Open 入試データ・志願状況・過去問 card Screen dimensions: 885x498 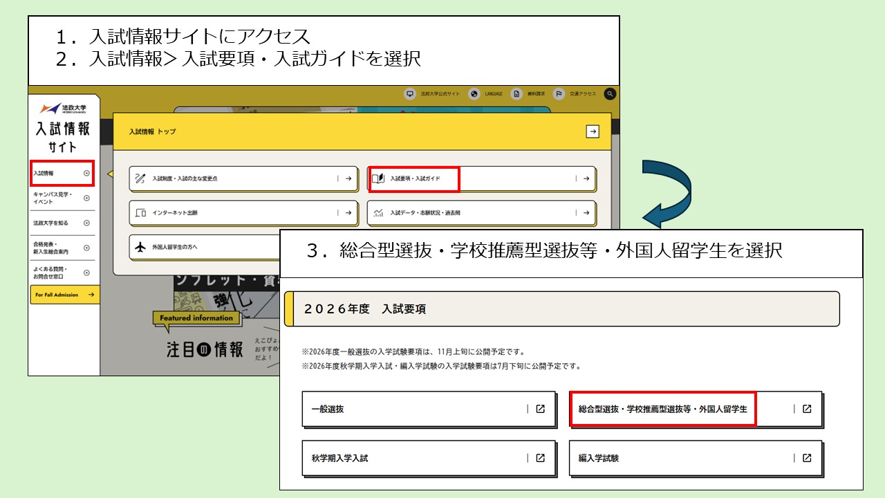[x=481, y=213]
